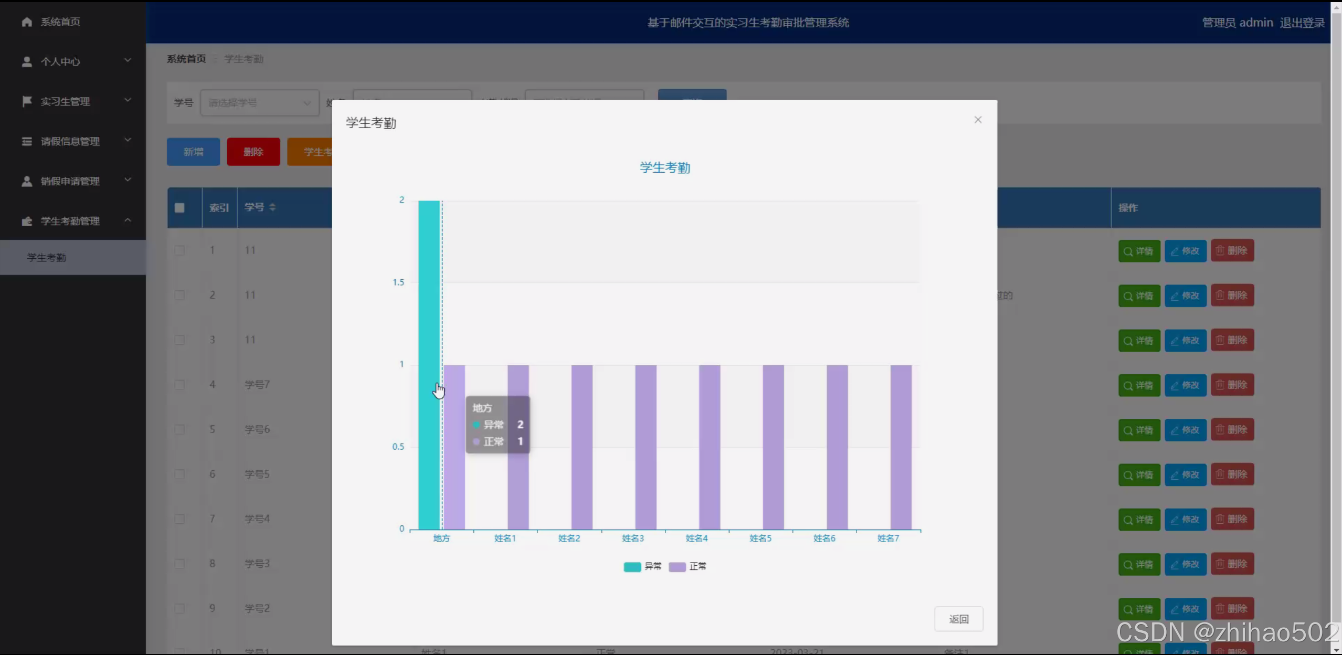The width and height of the screenshot is (1342, 655).
Task: Open 学生考勤 submenu item in sidebar
Action: coord(47,257)
